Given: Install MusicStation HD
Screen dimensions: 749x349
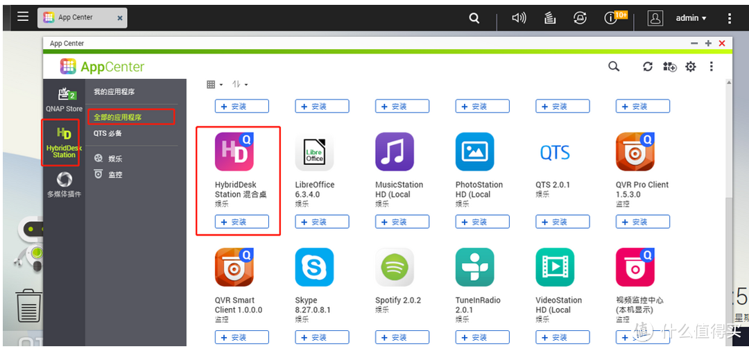Looking at the screenshot, I should point(402,222).
